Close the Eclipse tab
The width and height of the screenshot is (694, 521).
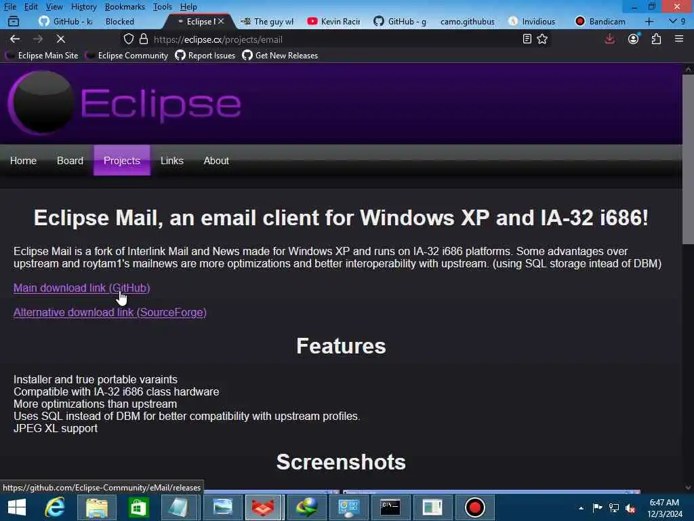tap(221, 21)
